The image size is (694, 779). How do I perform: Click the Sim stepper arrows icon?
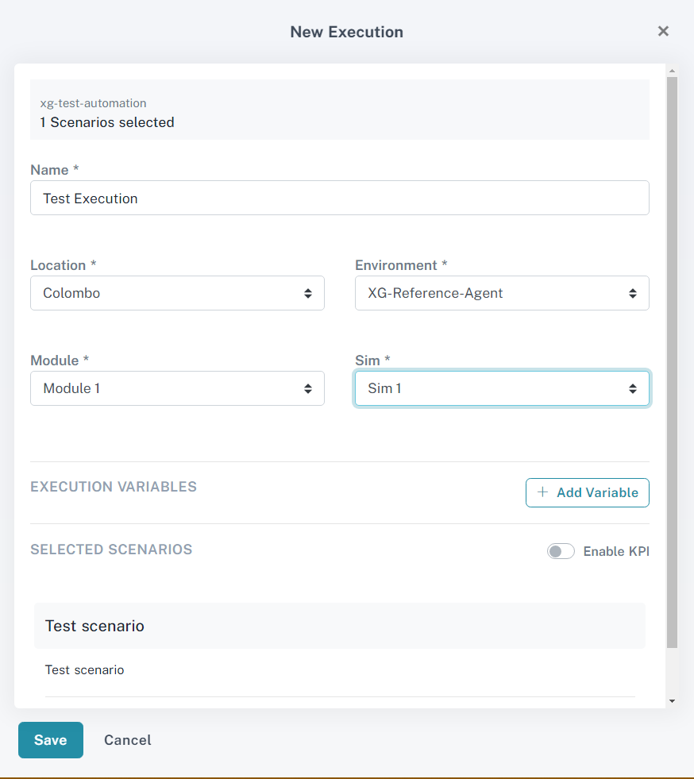click(x=633, y=388)
